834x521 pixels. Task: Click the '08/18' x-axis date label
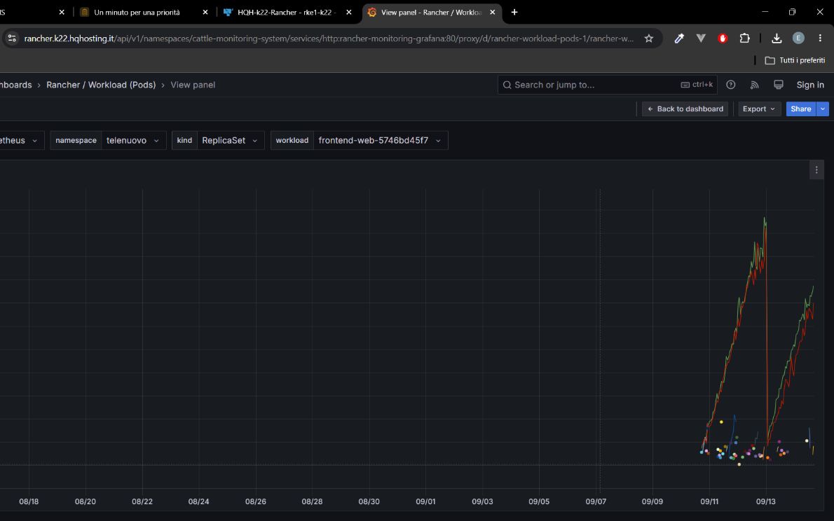[29, 502]
